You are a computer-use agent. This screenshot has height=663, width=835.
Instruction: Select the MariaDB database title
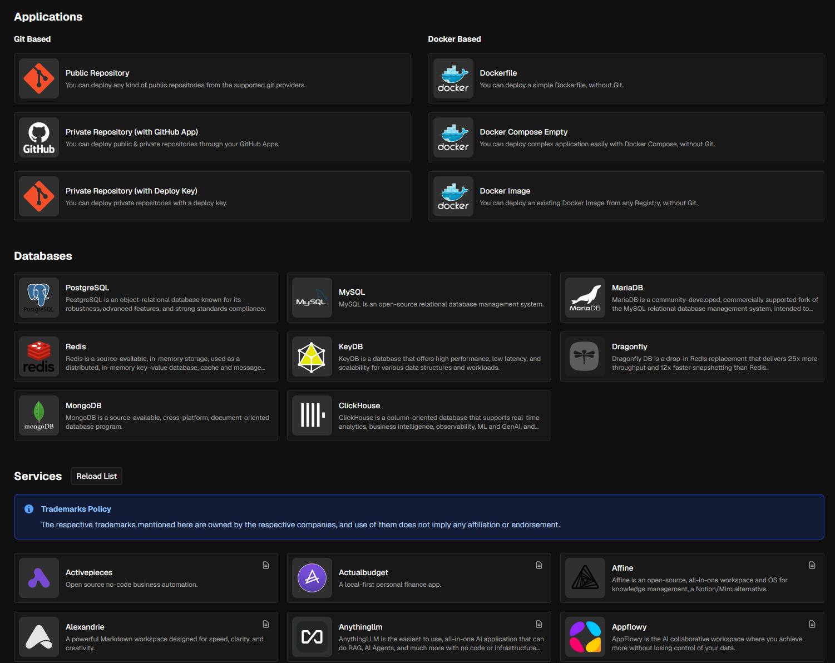(x=628, y=288)
